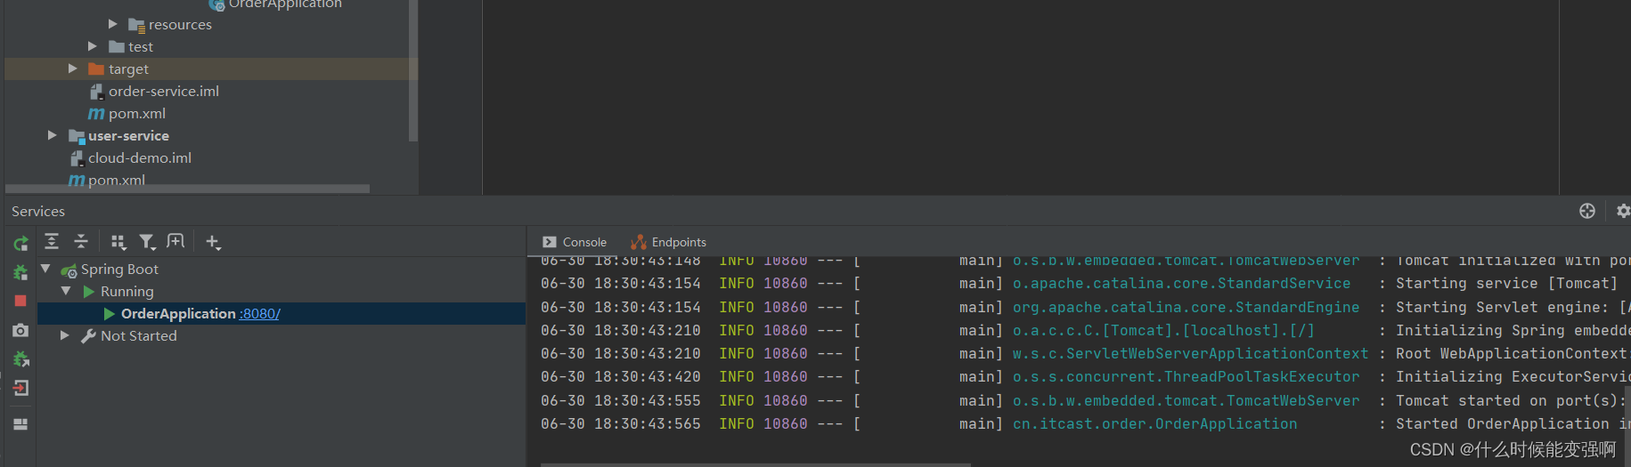The width and height of the screenshot is (1631, 467).
Task: Select the user-service module
Action: (128, 135)
